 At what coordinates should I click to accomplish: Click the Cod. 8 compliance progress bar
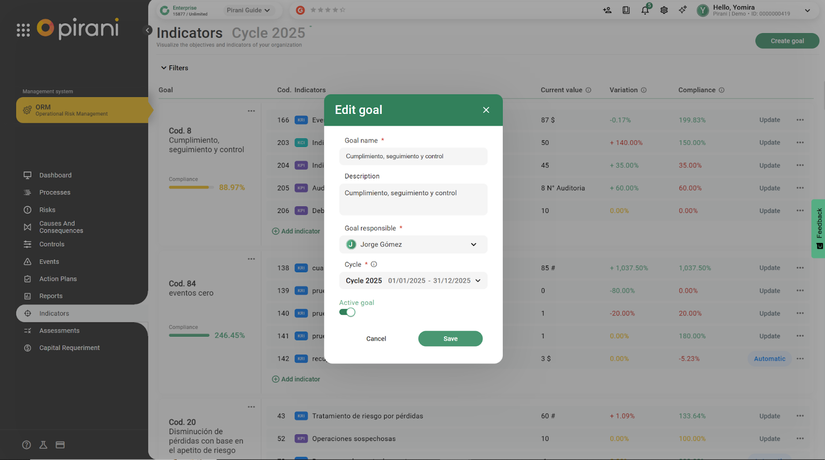191,187
